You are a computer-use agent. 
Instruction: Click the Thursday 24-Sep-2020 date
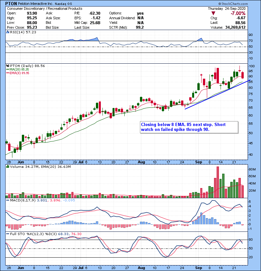click(x=227, y=8)
